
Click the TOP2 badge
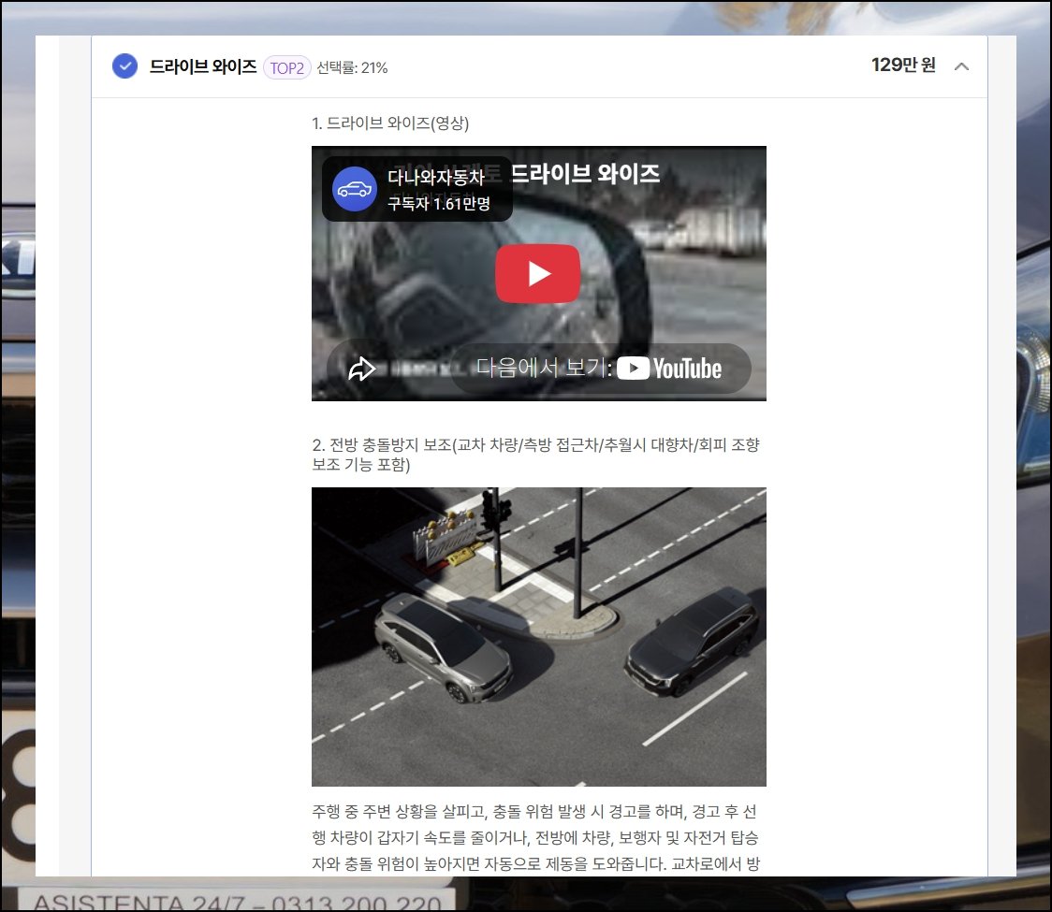click(x=287, y=67)
